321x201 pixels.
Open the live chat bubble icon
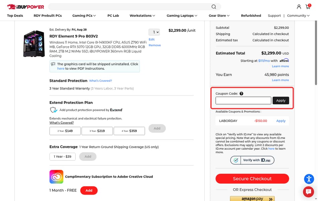309,192
